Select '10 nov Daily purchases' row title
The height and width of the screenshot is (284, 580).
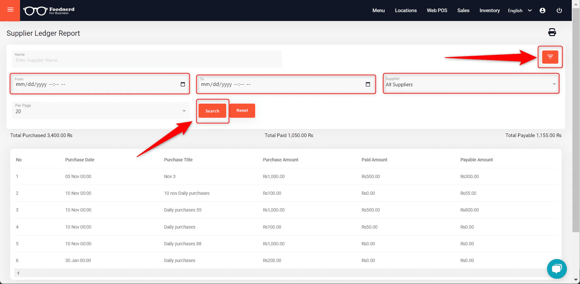coord(187,193)
